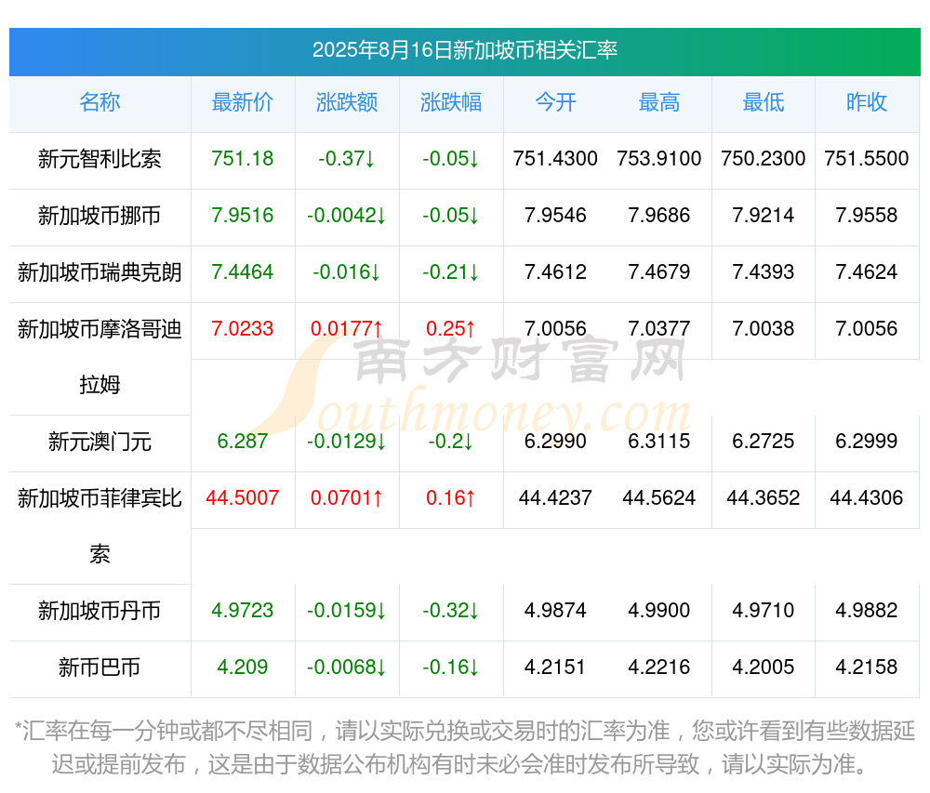Click high value 7.9686
The image size is (930, 793).
(x=659, y=215)
